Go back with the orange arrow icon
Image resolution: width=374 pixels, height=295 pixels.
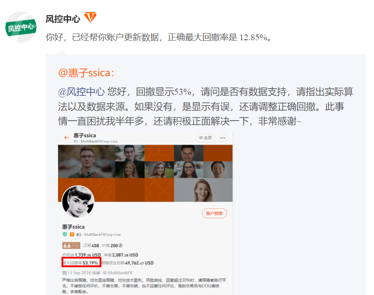click(66, 138)
